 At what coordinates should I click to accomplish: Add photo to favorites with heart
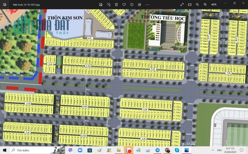click(x=124, y=4)
